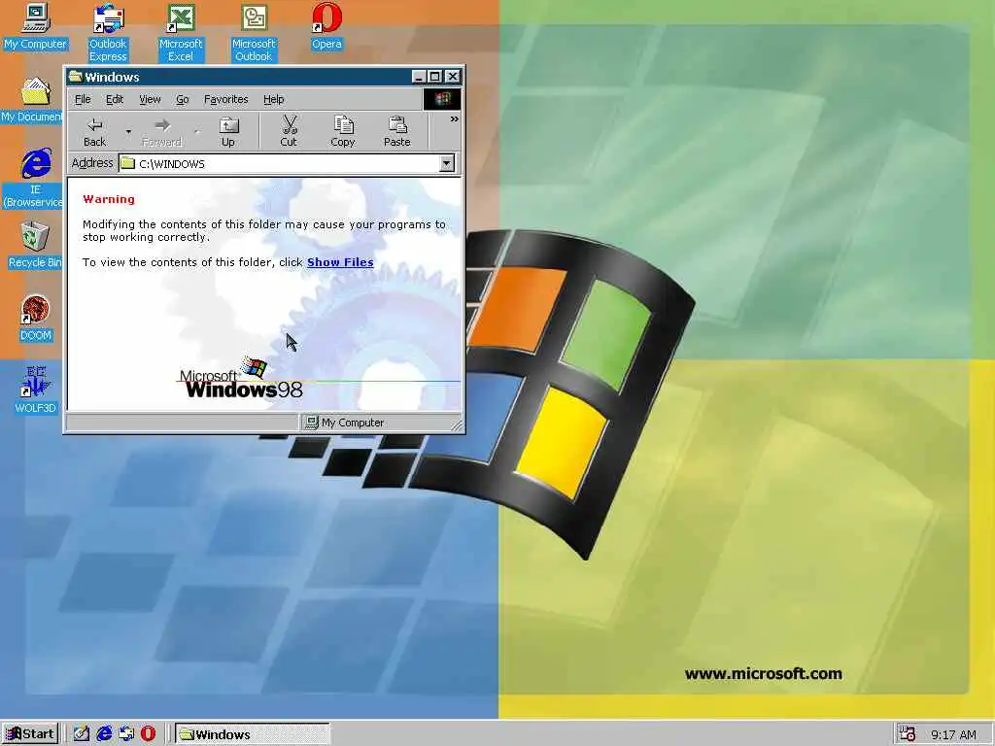
Task: Click the 9:17 AM clock
Action: (x=954, y=734)
